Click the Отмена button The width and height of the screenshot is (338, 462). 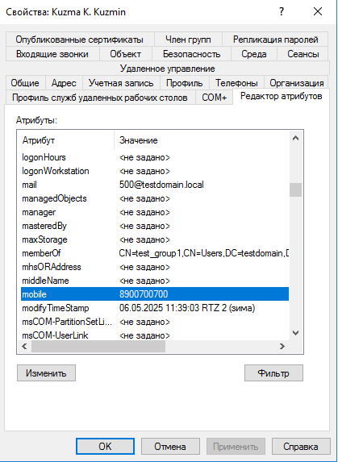click(170, 447)
